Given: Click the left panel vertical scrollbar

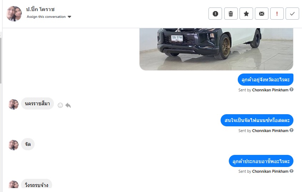Looking at the screenshot, I should tap(1, 61).
